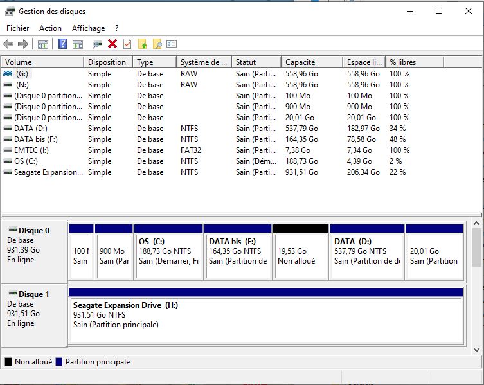The height and width of the screenshot is (385, 484).
Task: Toggle the Action pane toolbar icon
Action: [x=78, y=44]
